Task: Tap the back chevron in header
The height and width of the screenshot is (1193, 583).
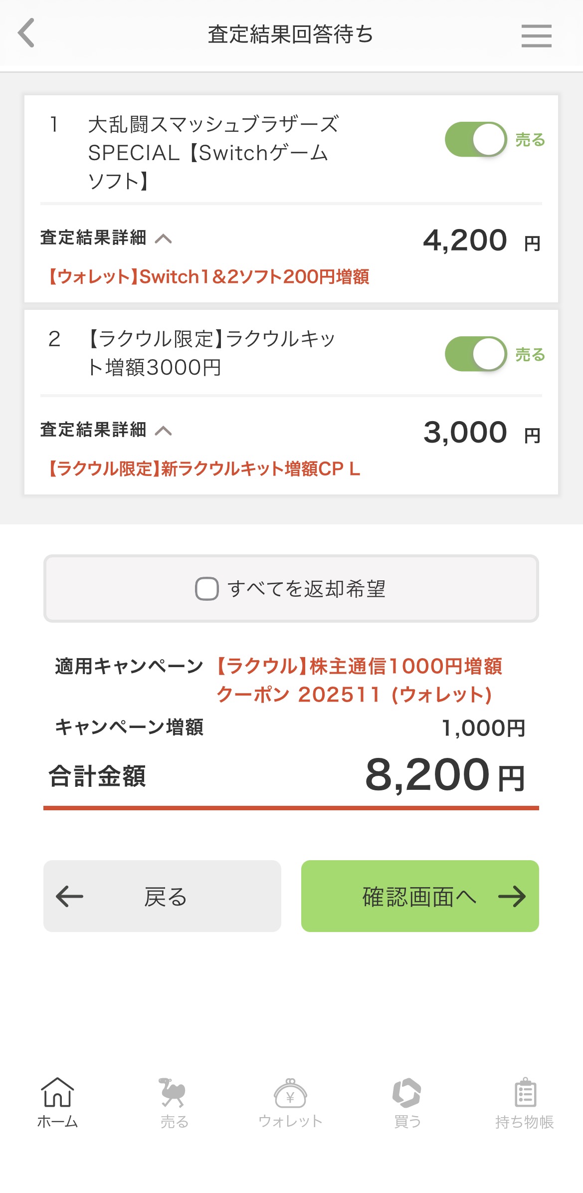Action: [x=26, y=33]
